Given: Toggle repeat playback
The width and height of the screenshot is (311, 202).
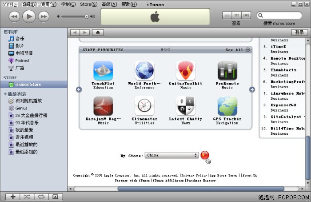Looking at the screenshot, I should [41, 197].
